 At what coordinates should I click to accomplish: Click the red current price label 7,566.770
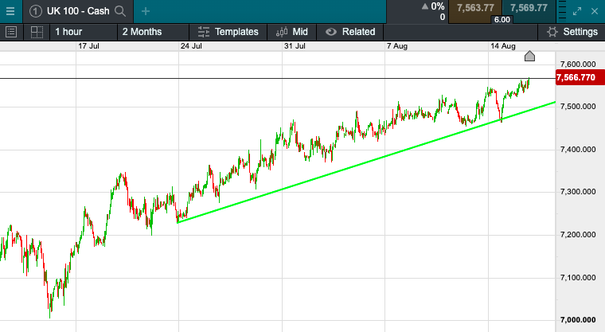pyautogui.click(x=579, y=77)
